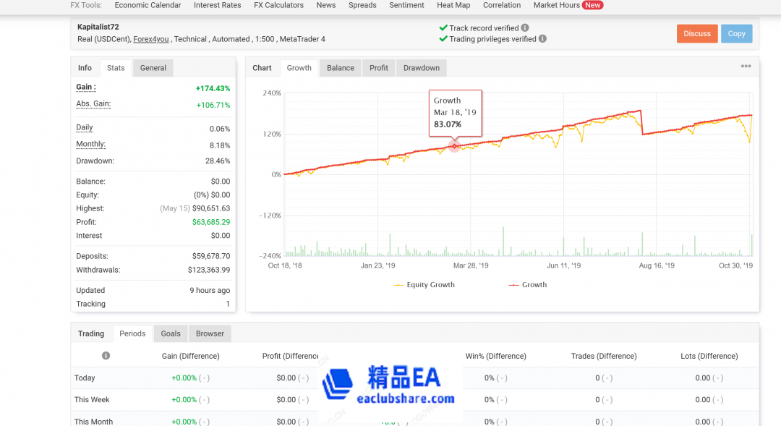Switch to the Stats tab
Image resolution: width=781 pixels, height=426 pixels.
pyautogui.click(x=115, y=67)
